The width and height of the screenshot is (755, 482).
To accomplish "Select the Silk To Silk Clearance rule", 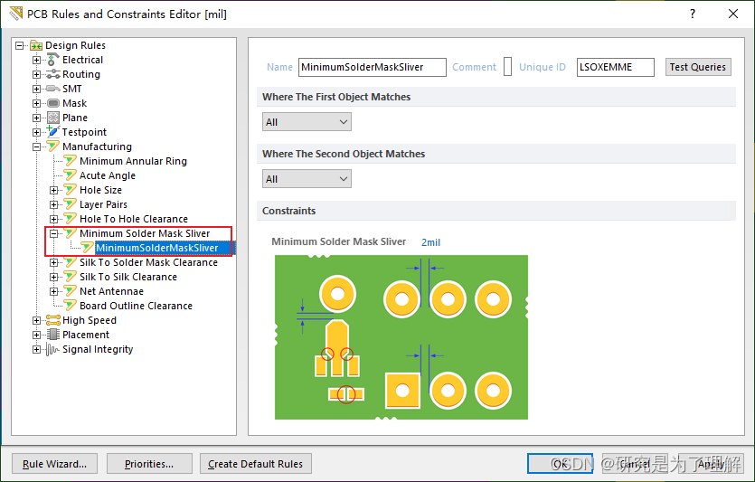I will click(x=128, y=277).
